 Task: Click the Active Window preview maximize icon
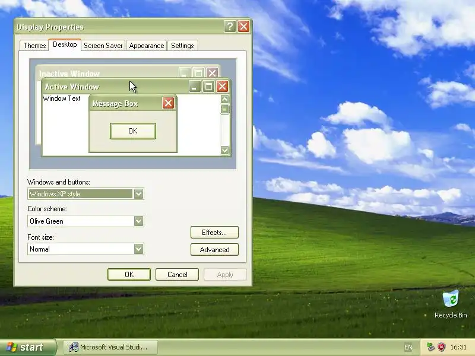(x=208, y=87)
